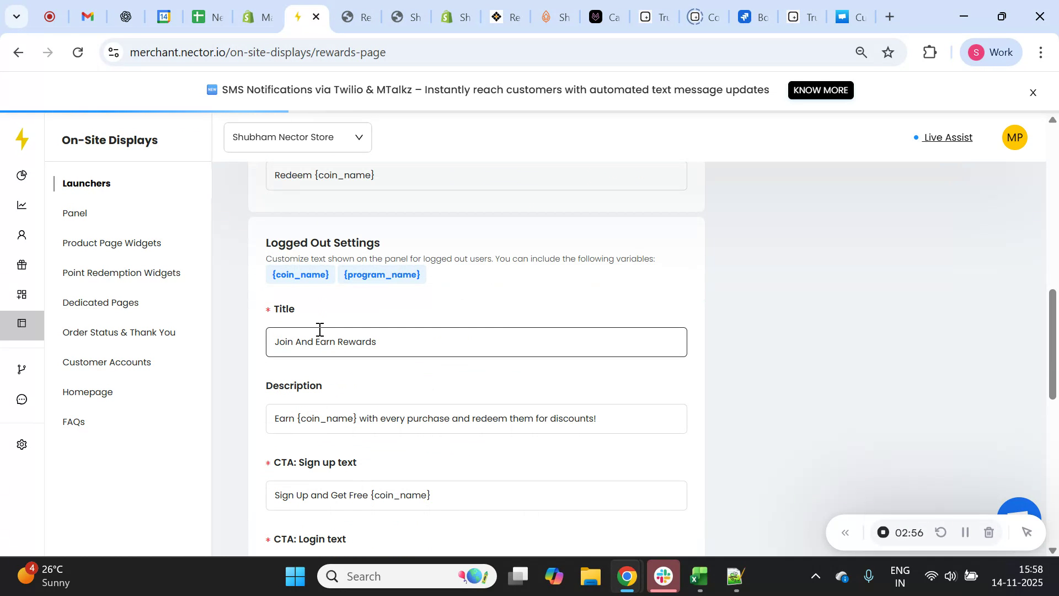
Task: Delete the current recording
Action: click(x=989, y=532)
